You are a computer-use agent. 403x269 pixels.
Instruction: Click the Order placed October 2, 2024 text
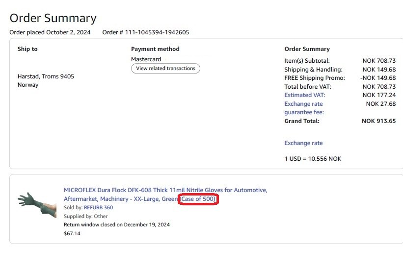pyautogui.click(x=50, y=32)
